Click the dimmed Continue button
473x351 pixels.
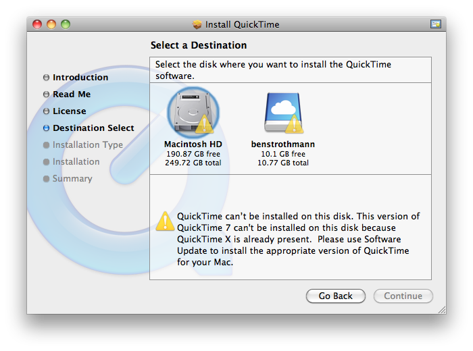point(403,296)
